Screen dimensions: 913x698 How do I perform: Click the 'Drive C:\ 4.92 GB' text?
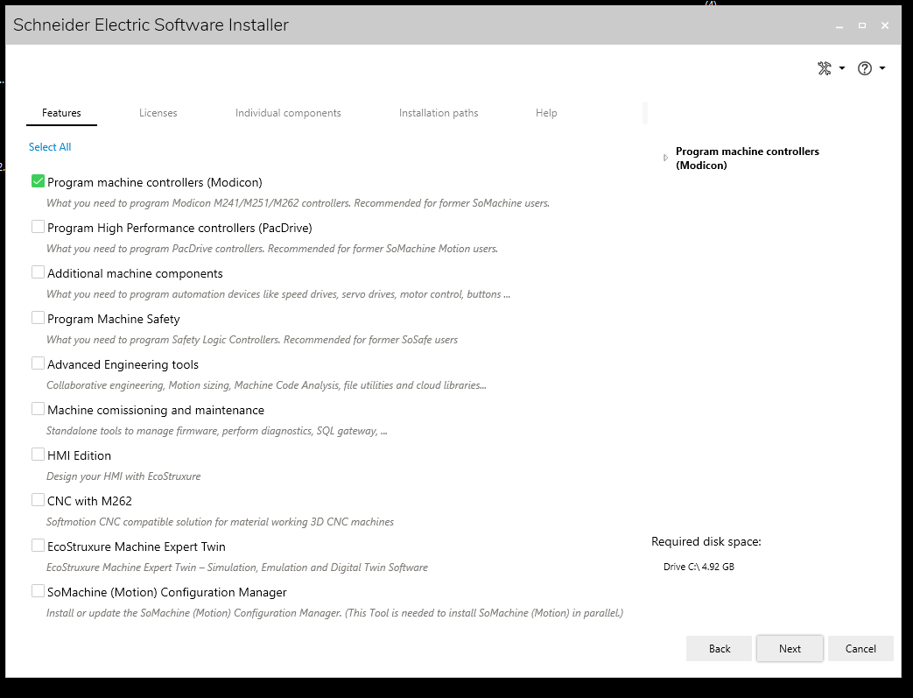tap(699, 567)
